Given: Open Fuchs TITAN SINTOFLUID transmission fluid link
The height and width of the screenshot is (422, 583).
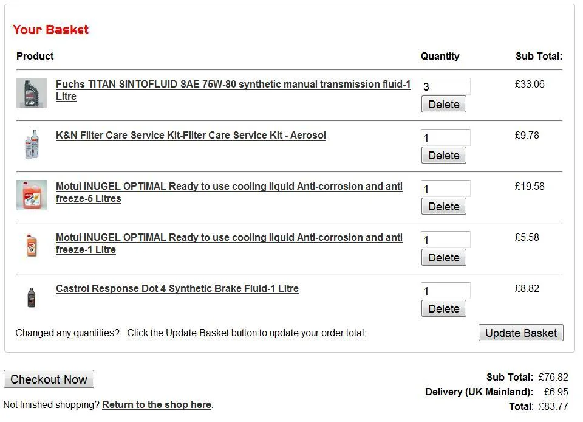Looking at the screenshot, I should click(x=233, y=90).
